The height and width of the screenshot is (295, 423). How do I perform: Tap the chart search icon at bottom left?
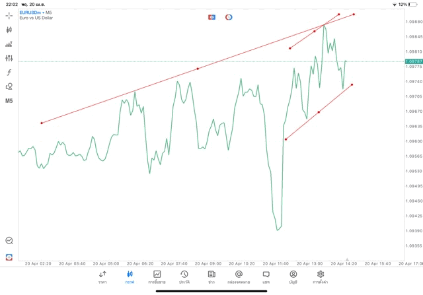pyautogui.click(x=9, y=241)
